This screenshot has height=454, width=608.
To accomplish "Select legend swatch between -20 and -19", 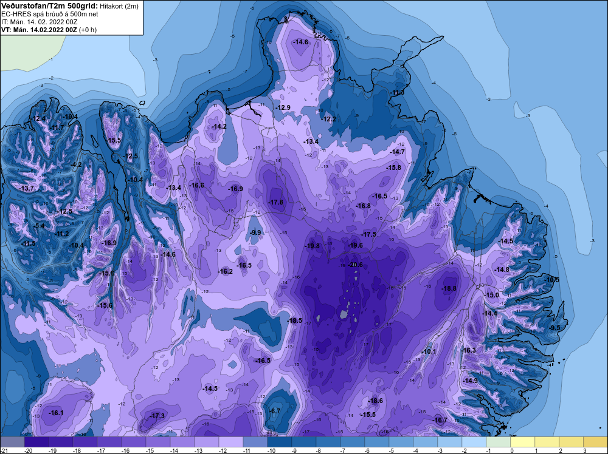I will pos(36,442).
